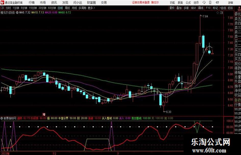Screen dimensions: 241x155
Task: Click the 画线 draw line button
Action: click(x=201, y=8)
